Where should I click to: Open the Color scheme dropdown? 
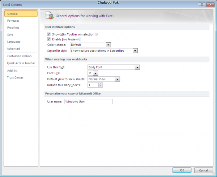tap(109, 45)
